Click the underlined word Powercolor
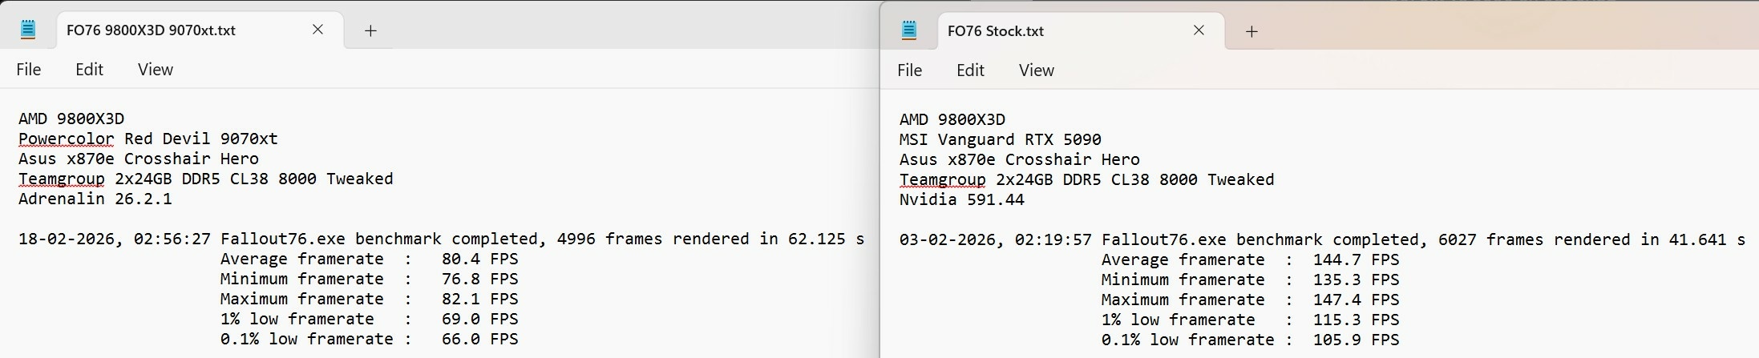This screenshot has height=358, width=1759. (x=67, y=139)
